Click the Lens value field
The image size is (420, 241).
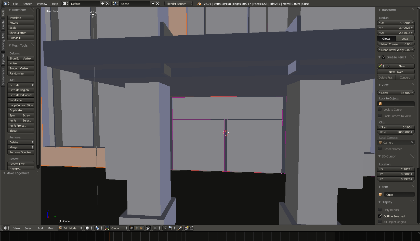(396, 93)
